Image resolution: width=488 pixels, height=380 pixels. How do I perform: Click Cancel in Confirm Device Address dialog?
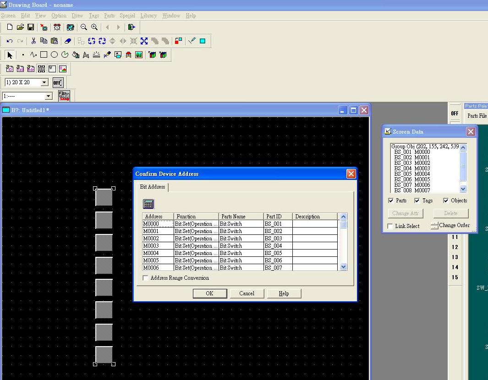(x=247, y=293)
